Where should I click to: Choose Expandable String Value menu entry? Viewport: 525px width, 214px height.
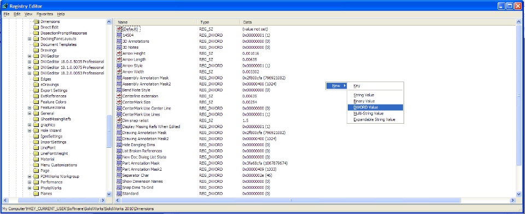[x=375, y=119]
